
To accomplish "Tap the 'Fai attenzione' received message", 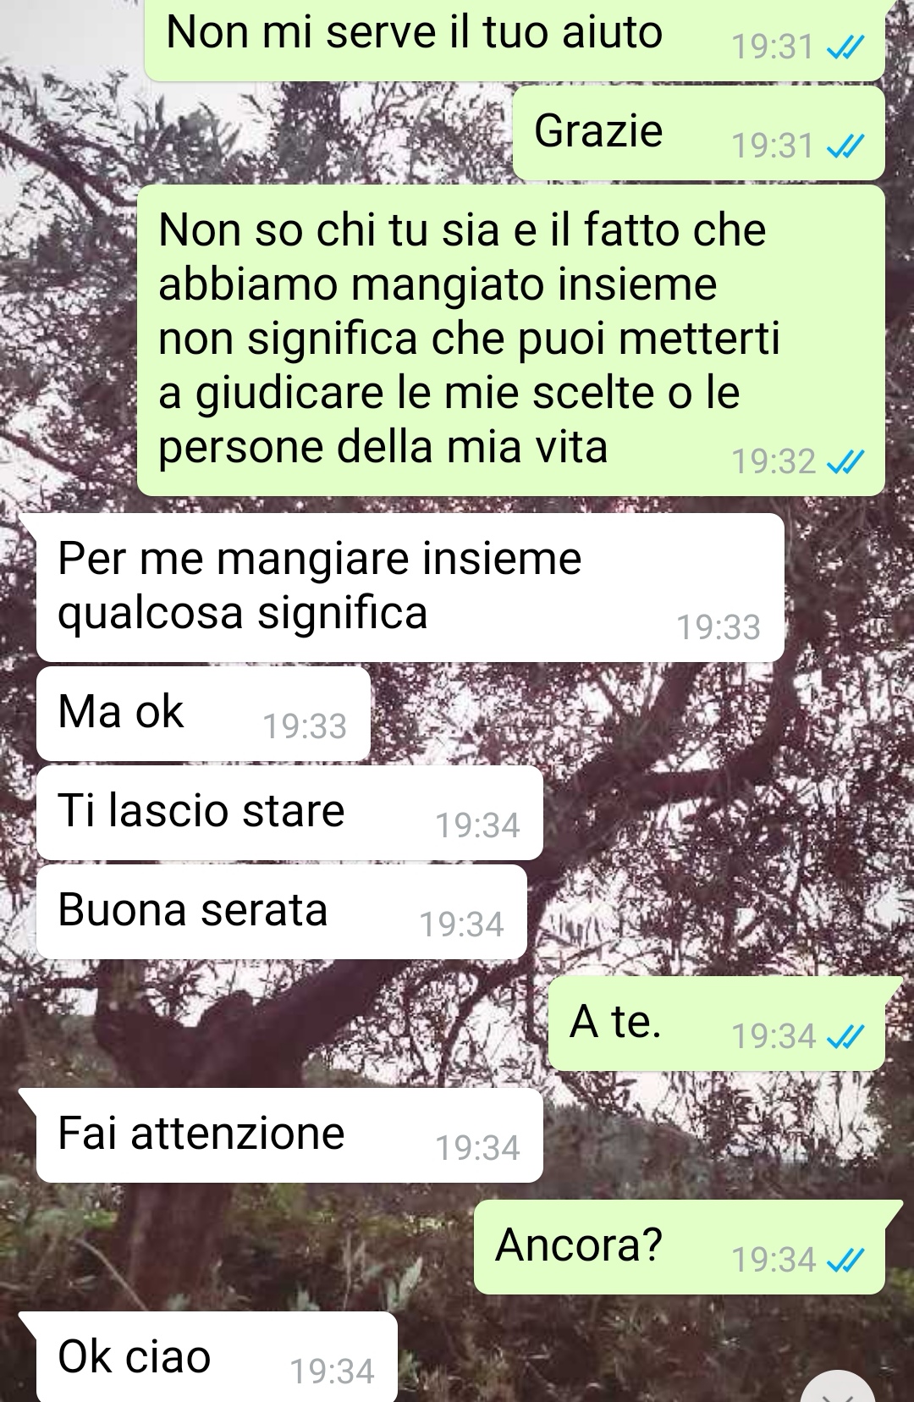I will [x=289, y=1135].
